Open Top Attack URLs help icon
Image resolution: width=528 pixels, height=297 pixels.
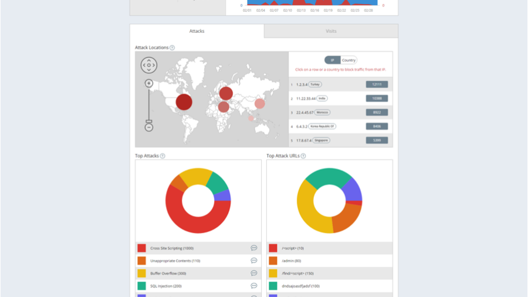tap(303, 156)
